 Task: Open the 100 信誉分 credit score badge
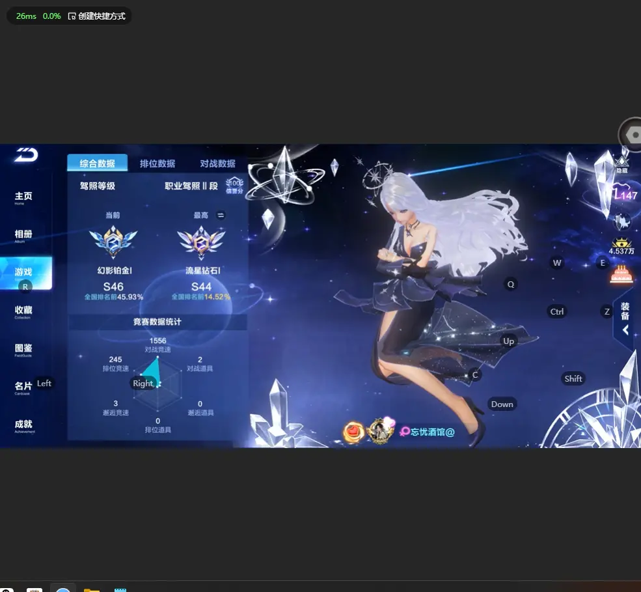coord(235,186)
